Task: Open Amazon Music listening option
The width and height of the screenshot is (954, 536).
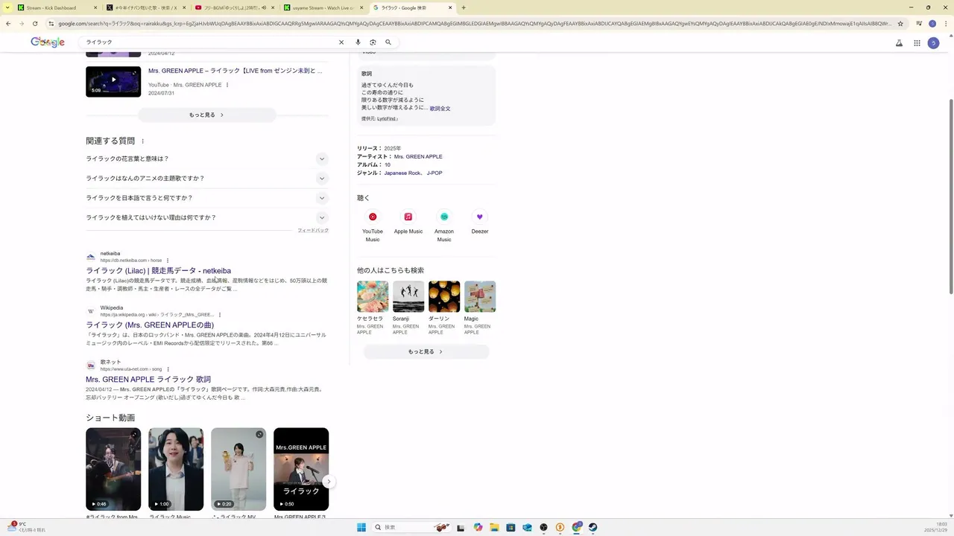Action: pyautogui.click(x=444, y=226)
